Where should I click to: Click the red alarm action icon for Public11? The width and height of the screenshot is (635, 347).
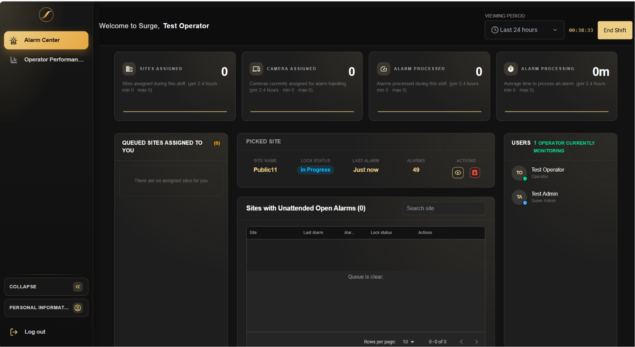click(475, 172)
